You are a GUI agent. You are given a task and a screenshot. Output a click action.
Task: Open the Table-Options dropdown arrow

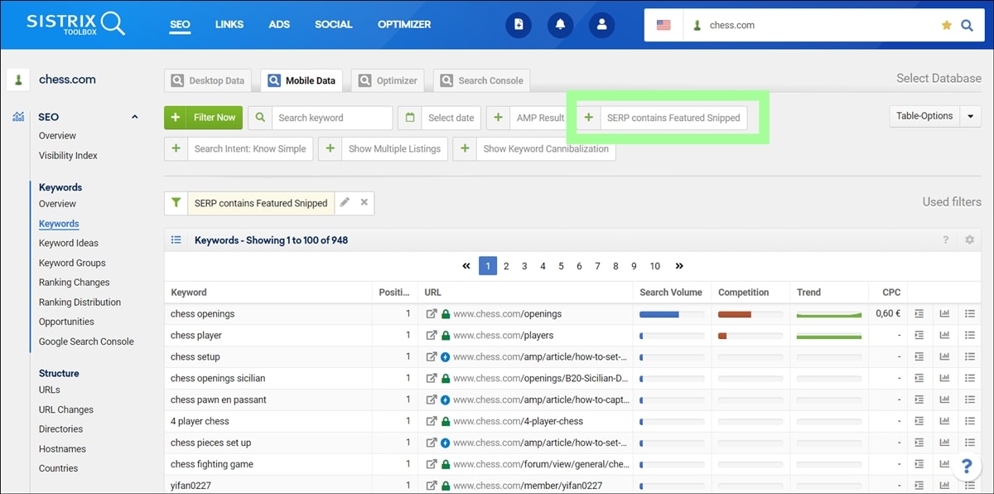971,117
